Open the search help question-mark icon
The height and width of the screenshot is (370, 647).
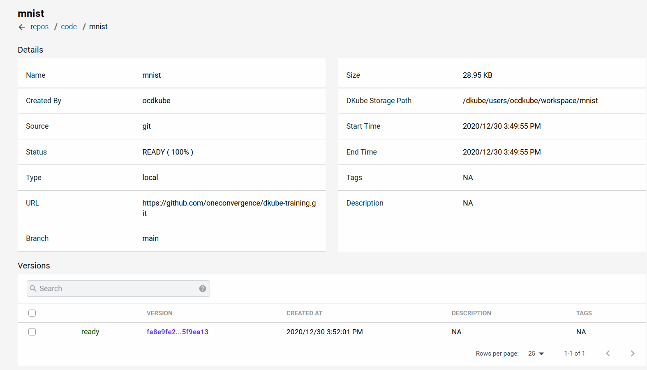203,289
